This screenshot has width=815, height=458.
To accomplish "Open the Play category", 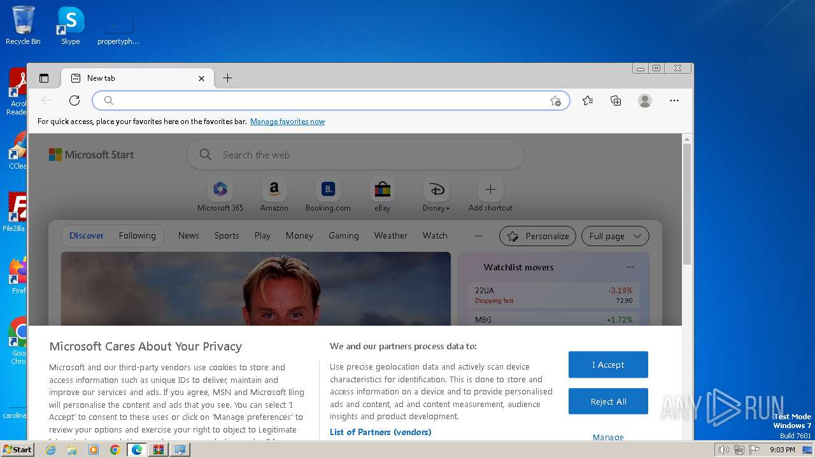I will point(262,235).
